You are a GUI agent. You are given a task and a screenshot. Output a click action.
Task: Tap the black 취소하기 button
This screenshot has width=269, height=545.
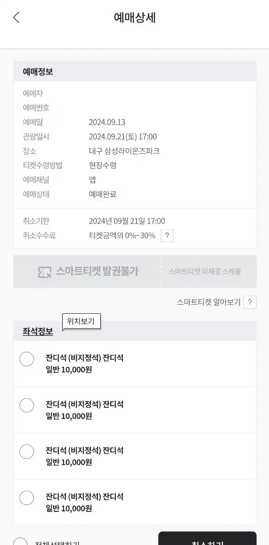(207, 539)
